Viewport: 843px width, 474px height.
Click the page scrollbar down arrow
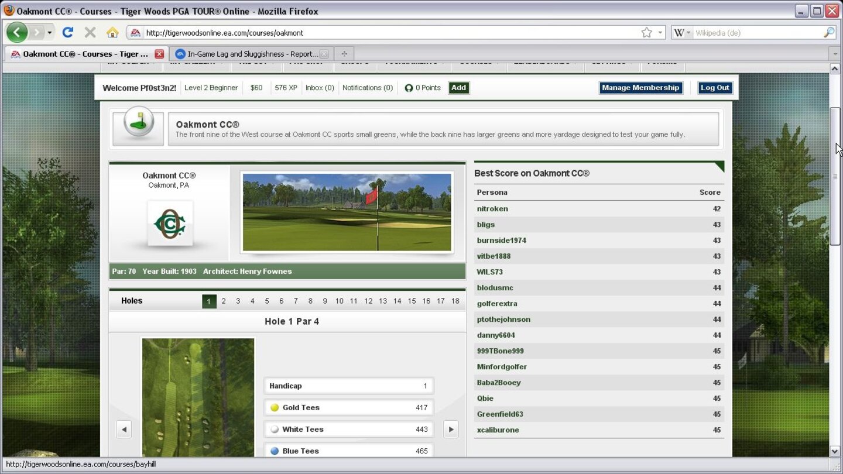click(835, 451)
